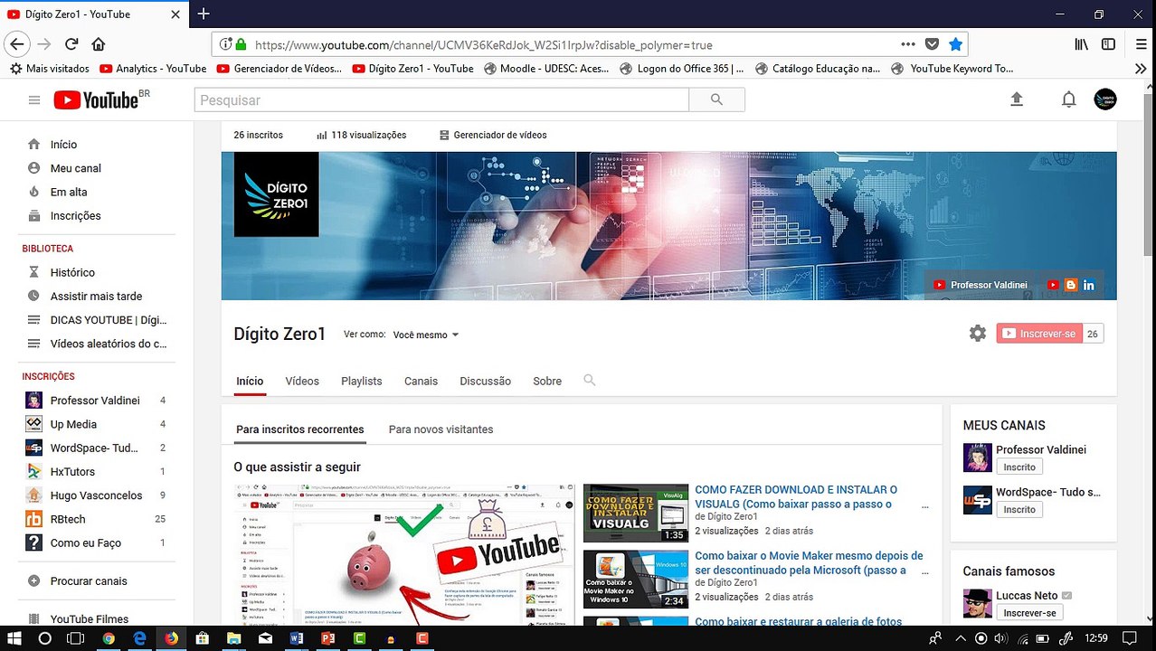This screenshot has width=1156, height=651.
Task: Open 'COMO FAZER DOWNLOAD E INSTALAR O VISUALG' video
Action: tap(796, 497)
